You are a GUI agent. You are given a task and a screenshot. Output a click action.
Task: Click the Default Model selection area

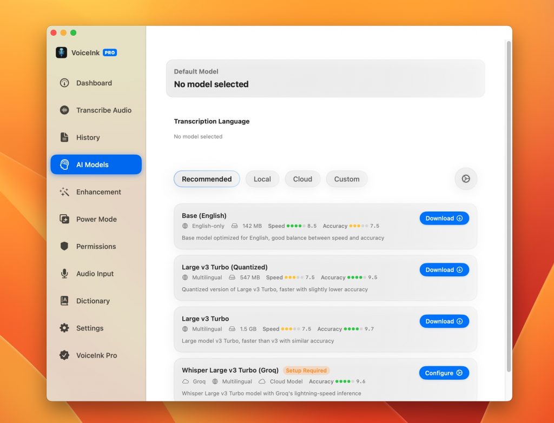pyautogui.click(x=325, y=78)
